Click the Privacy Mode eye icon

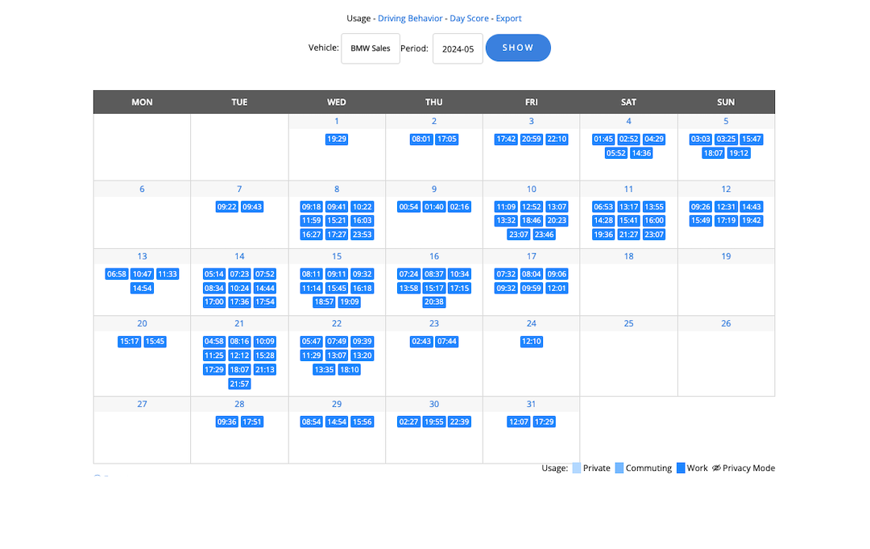[x=716, y=468]
